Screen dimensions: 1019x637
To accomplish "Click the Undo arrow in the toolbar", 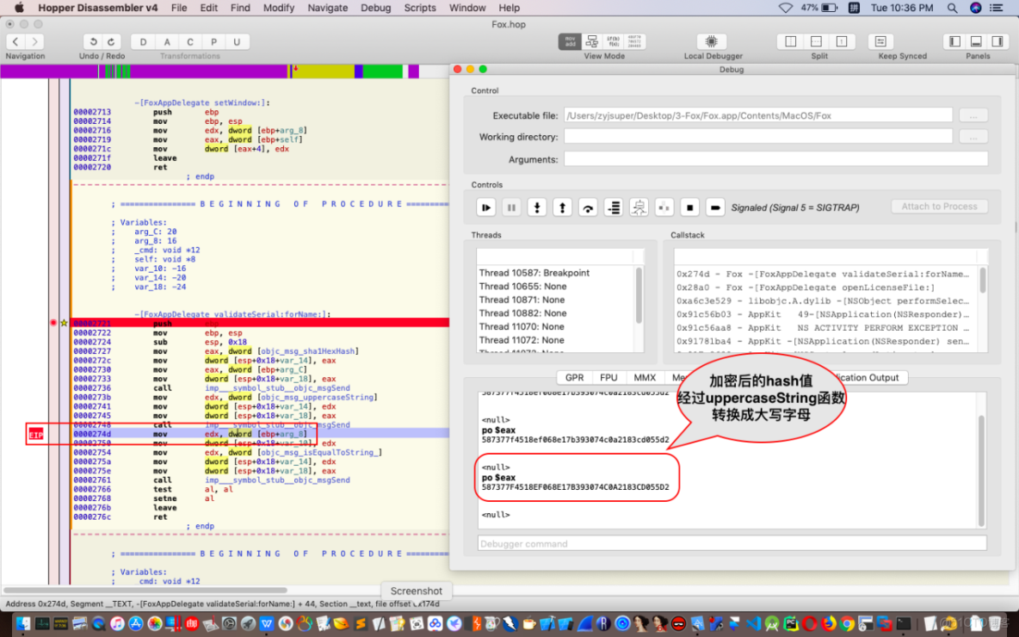I will (x=93, y=40).
